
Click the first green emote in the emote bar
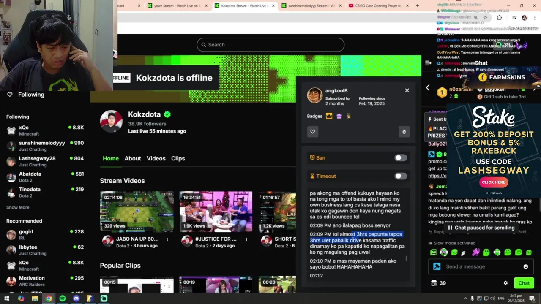[x=433, y=252]
